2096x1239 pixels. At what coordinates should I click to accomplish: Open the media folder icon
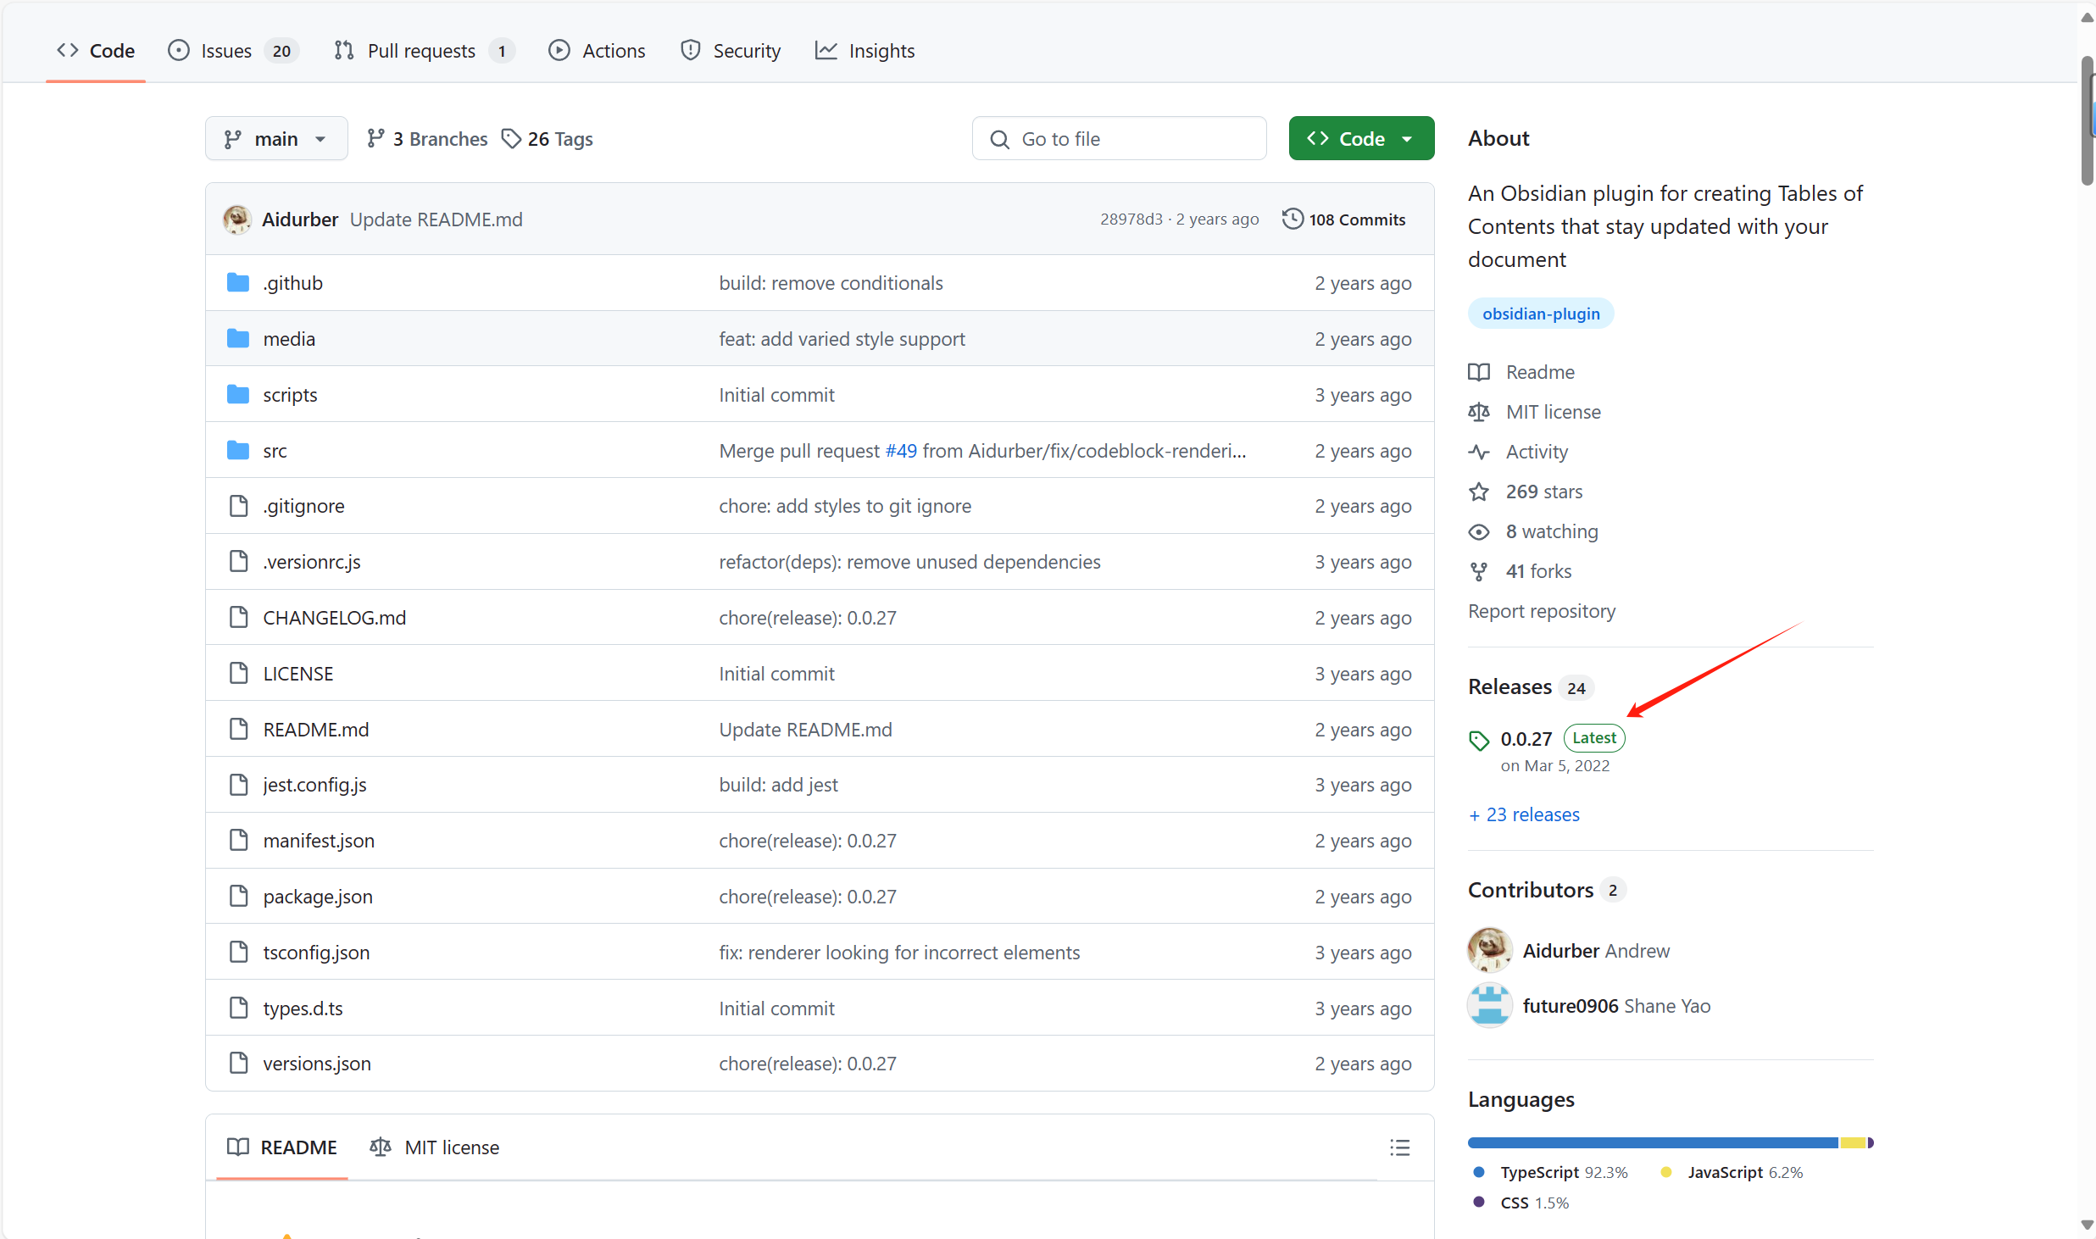(238, 339)
